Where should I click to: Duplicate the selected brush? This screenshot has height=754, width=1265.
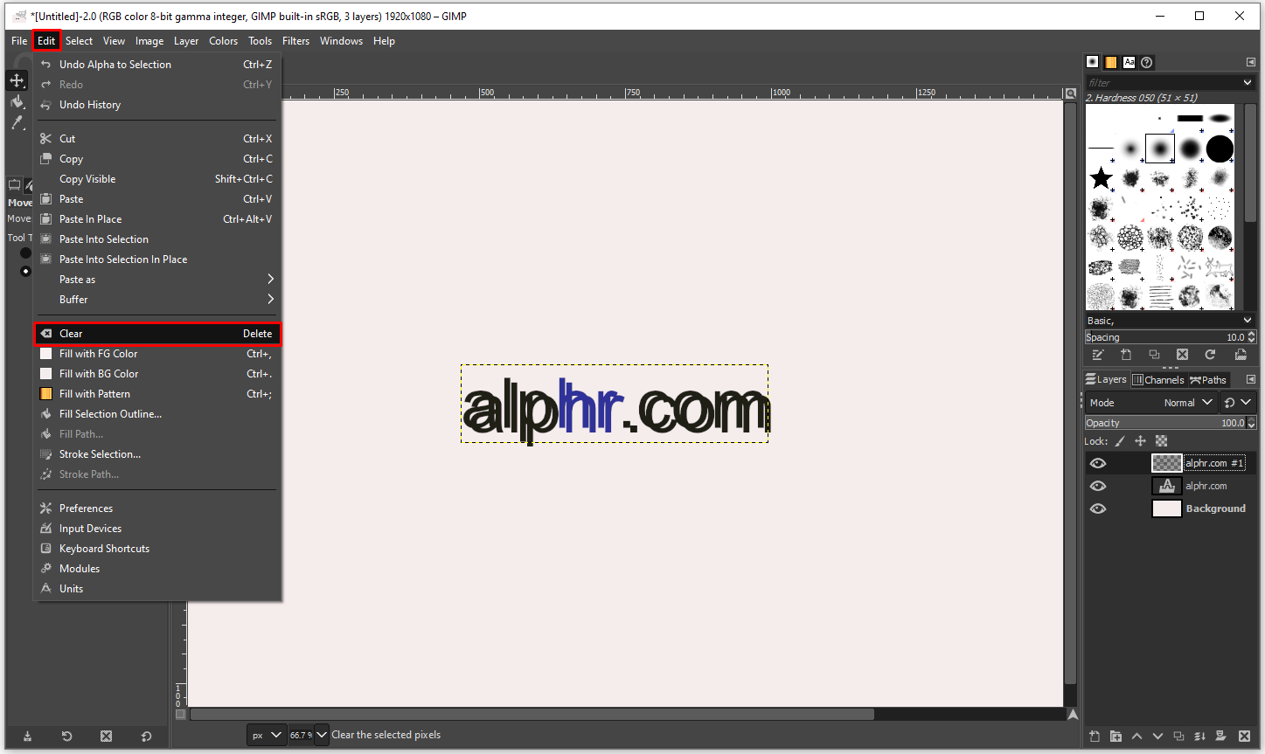point(1154,355)
